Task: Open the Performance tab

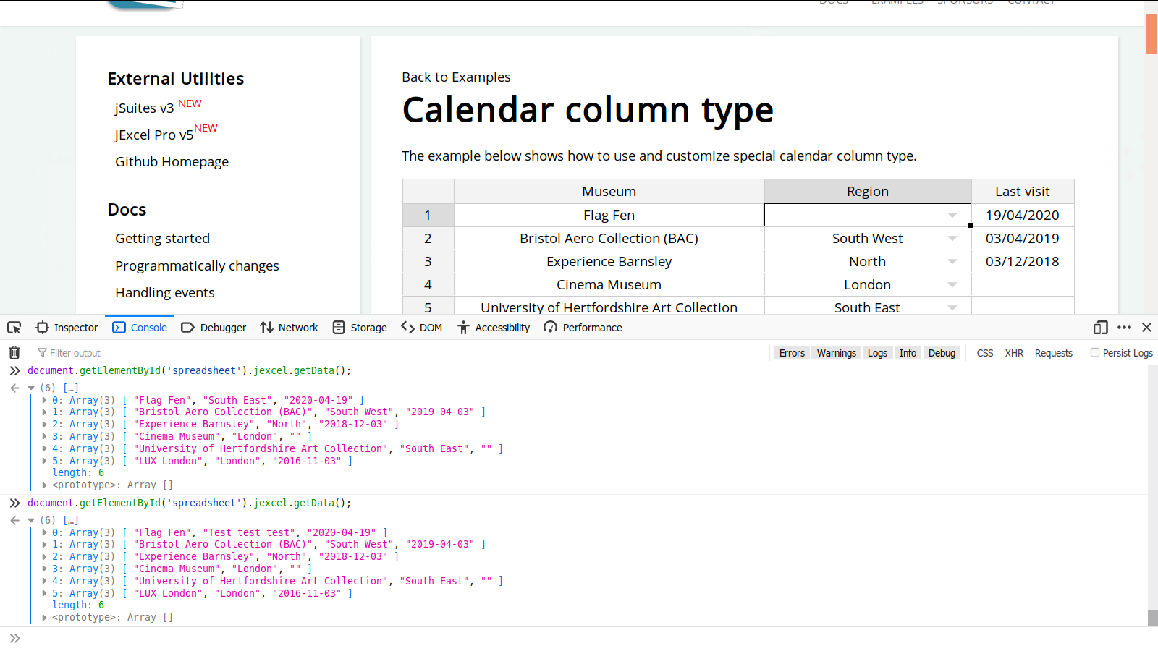Action: (583, 328)
